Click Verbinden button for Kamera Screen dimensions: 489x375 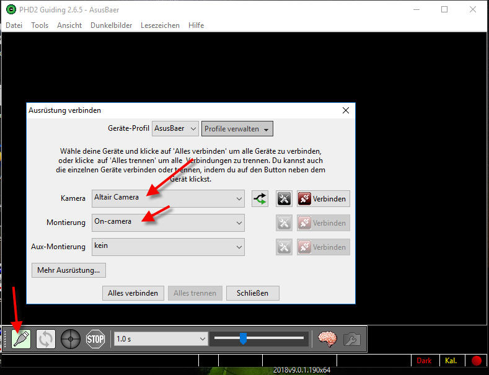click(323, 199)
